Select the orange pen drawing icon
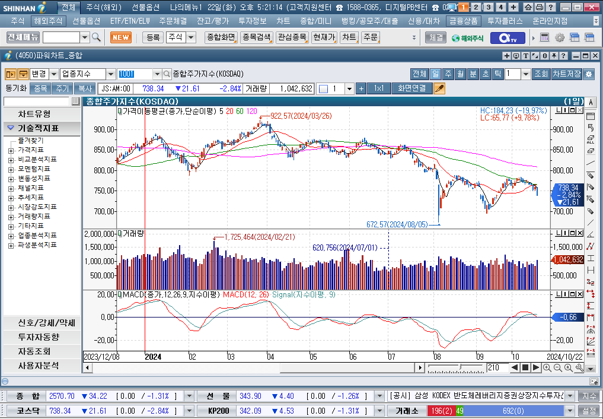Screen dimensions: 603x419 (439, 88)
